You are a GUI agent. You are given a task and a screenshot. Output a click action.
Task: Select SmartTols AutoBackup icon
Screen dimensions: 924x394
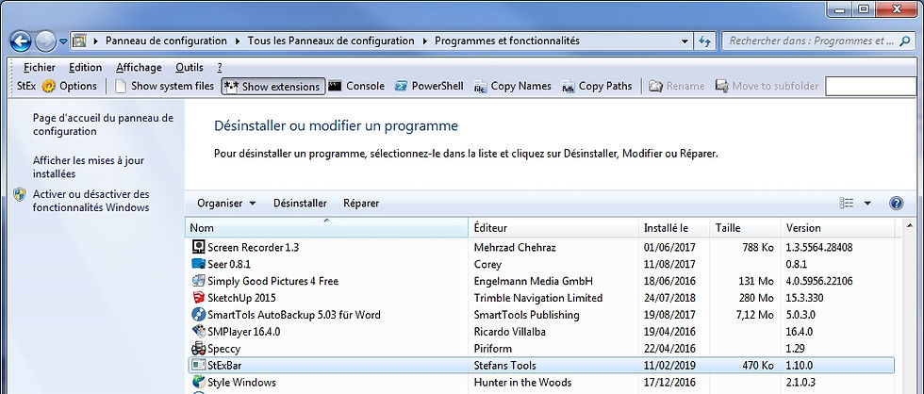(x=199, y=315)
